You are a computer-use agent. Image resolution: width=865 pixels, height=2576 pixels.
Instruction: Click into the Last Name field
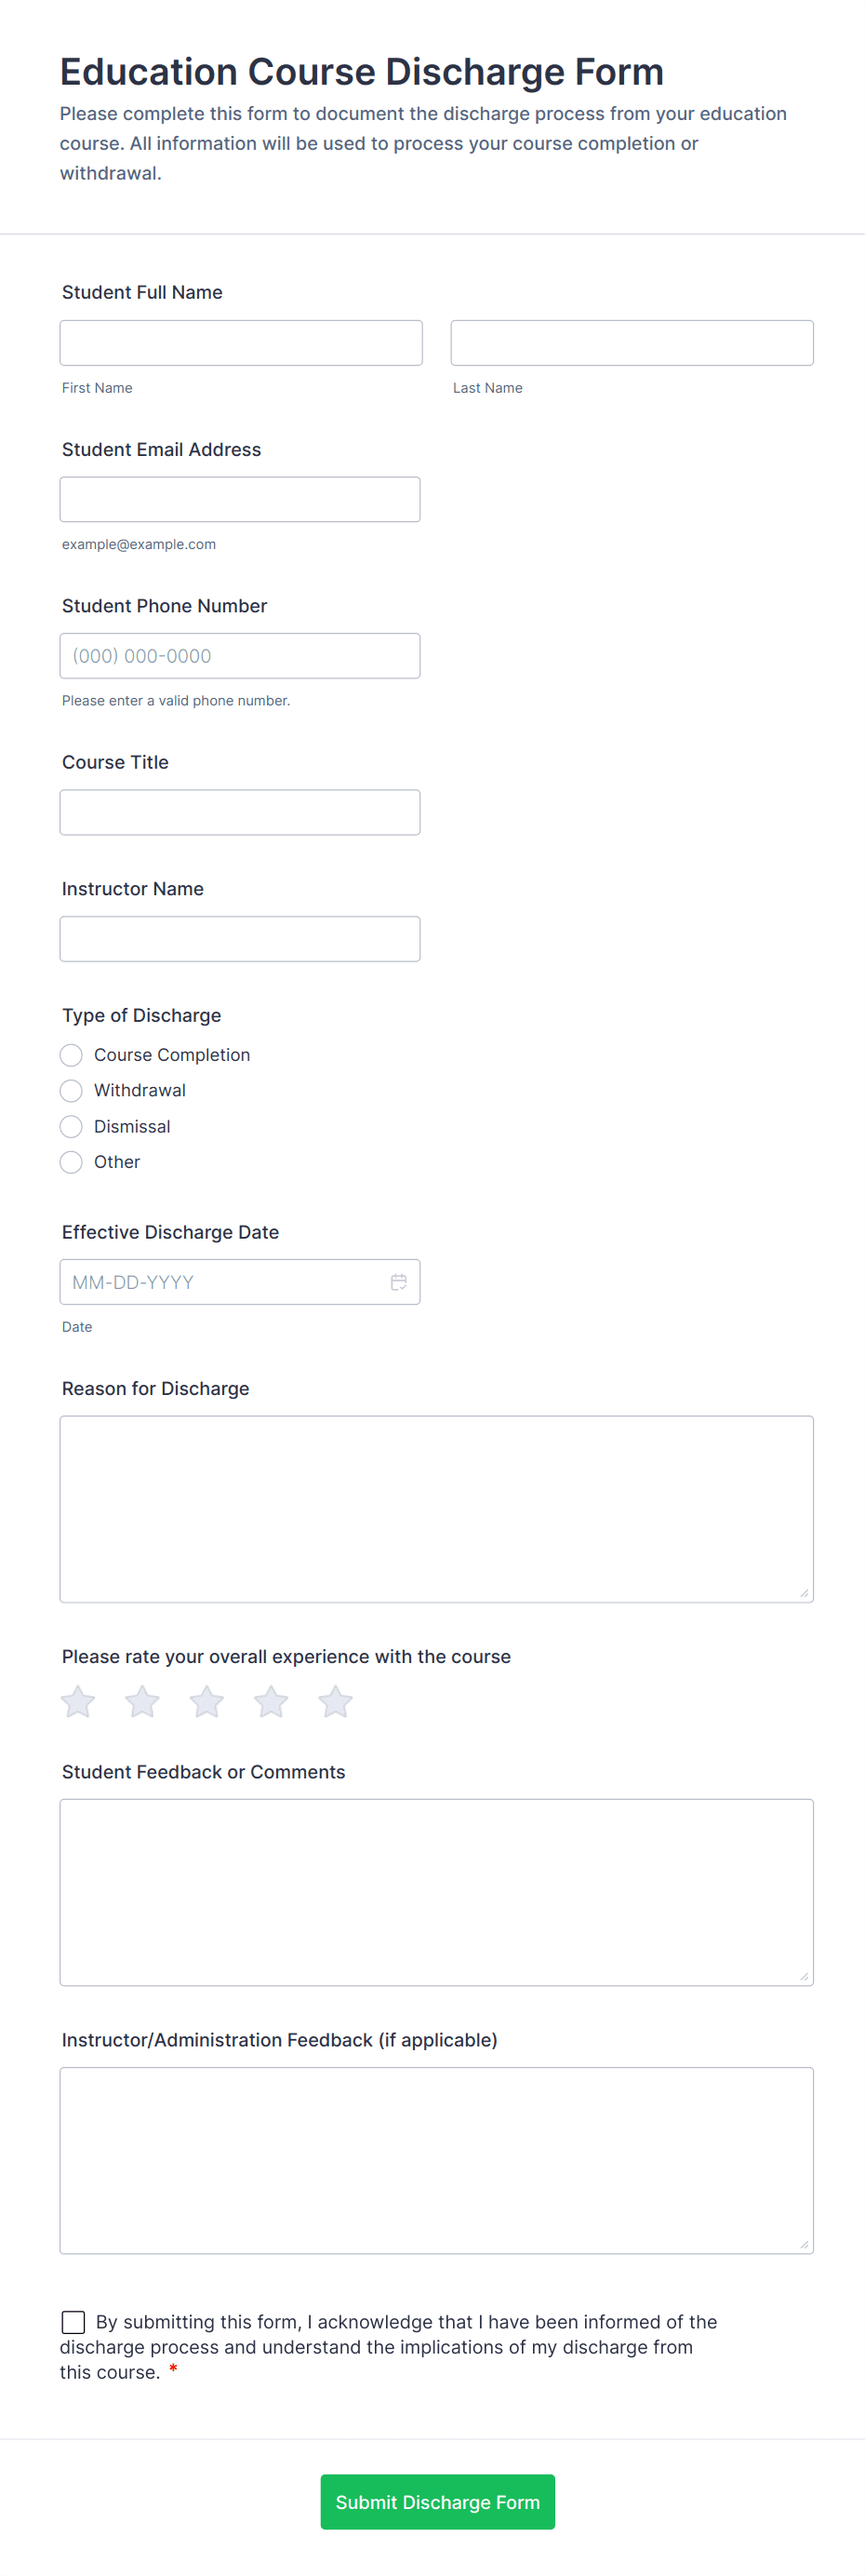631,343
